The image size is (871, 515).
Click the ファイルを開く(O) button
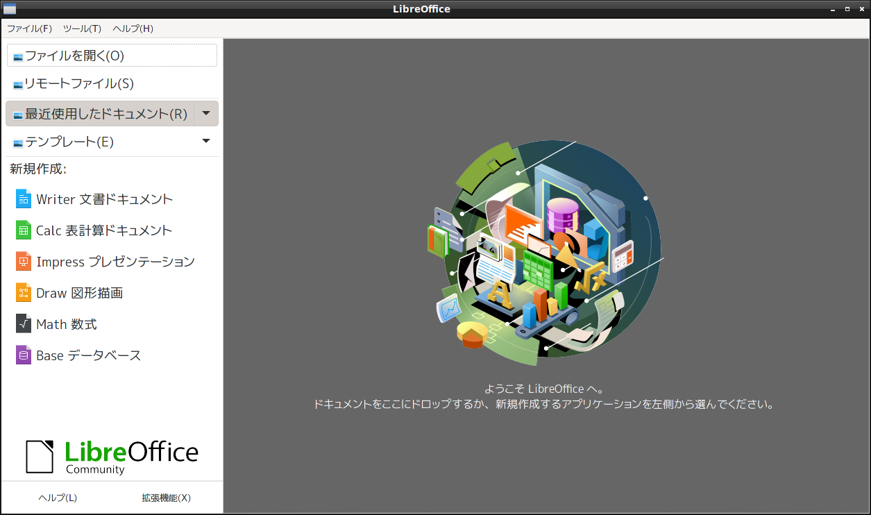coord(112,56)
